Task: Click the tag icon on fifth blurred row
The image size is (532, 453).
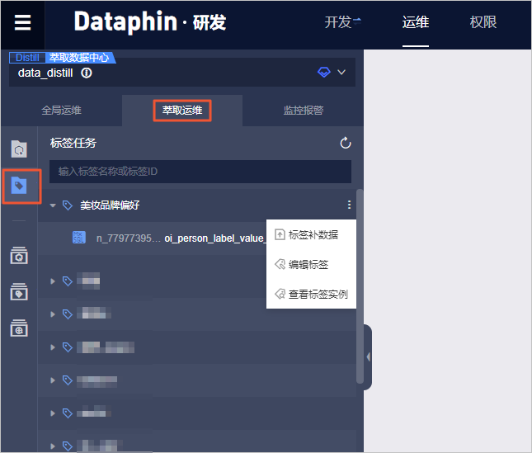Action: (68, 413)
